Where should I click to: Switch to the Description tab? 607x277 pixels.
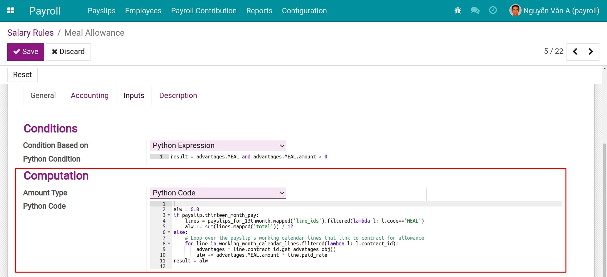(x=178, y=95)
